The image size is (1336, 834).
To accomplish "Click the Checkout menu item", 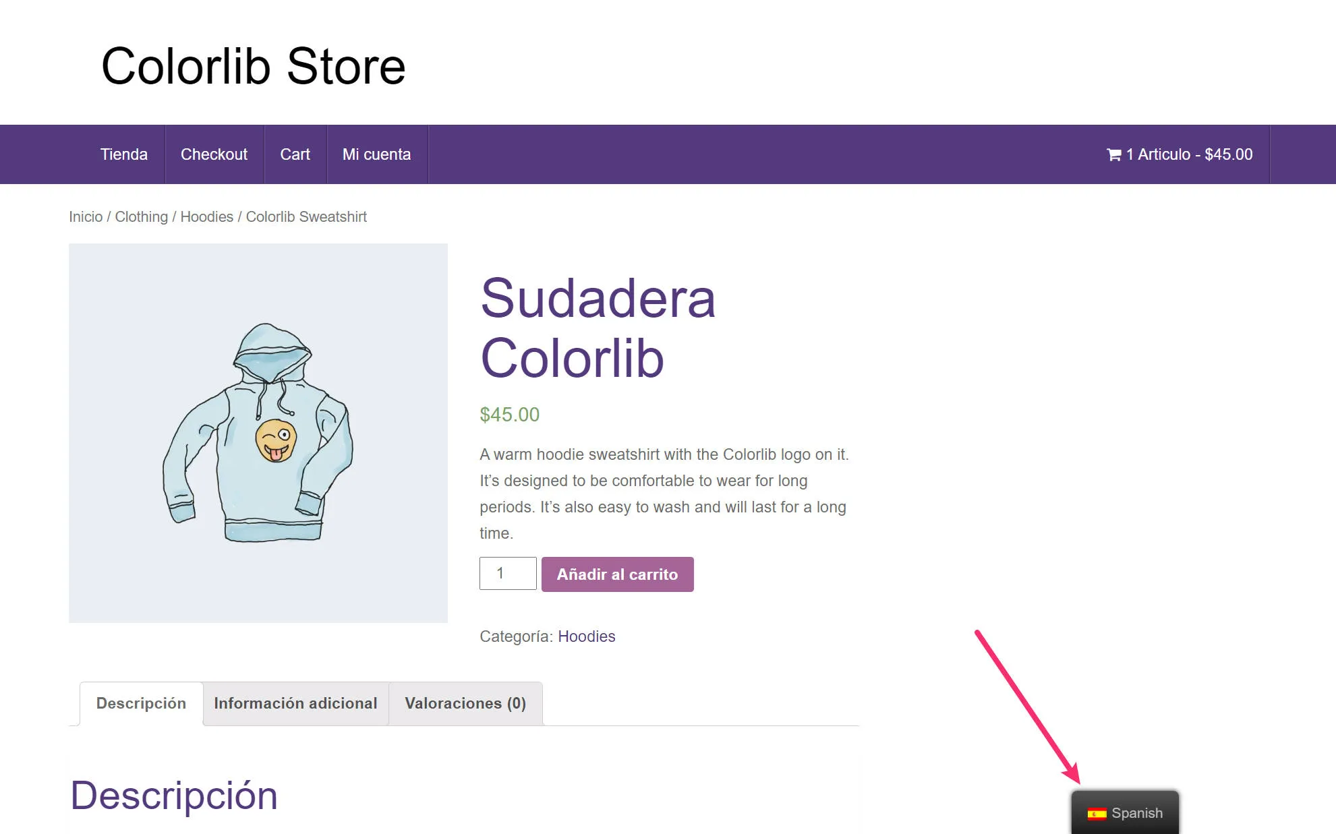I will point(213,154).
